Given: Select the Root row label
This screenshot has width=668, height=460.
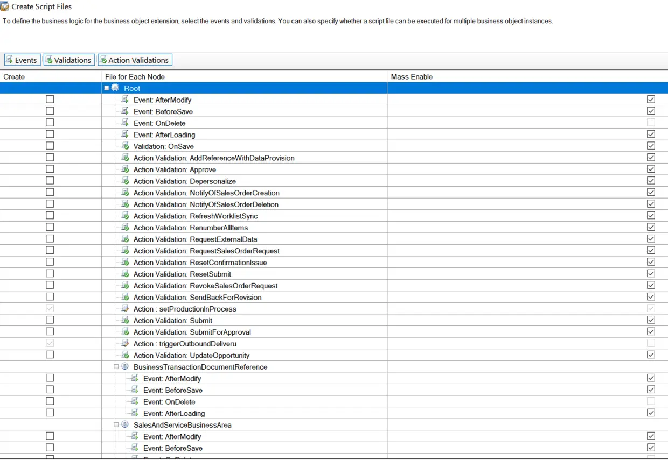Looking at the screenshot, I should click(132, 88).
